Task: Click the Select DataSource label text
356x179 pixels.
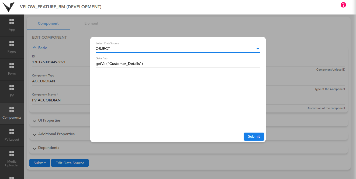Action: (107, 43)
